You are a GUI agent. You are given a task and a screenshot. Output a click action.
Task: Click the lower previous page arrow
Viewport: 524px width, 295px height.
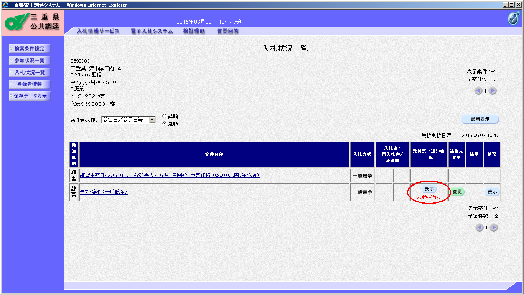click(480, 228)
